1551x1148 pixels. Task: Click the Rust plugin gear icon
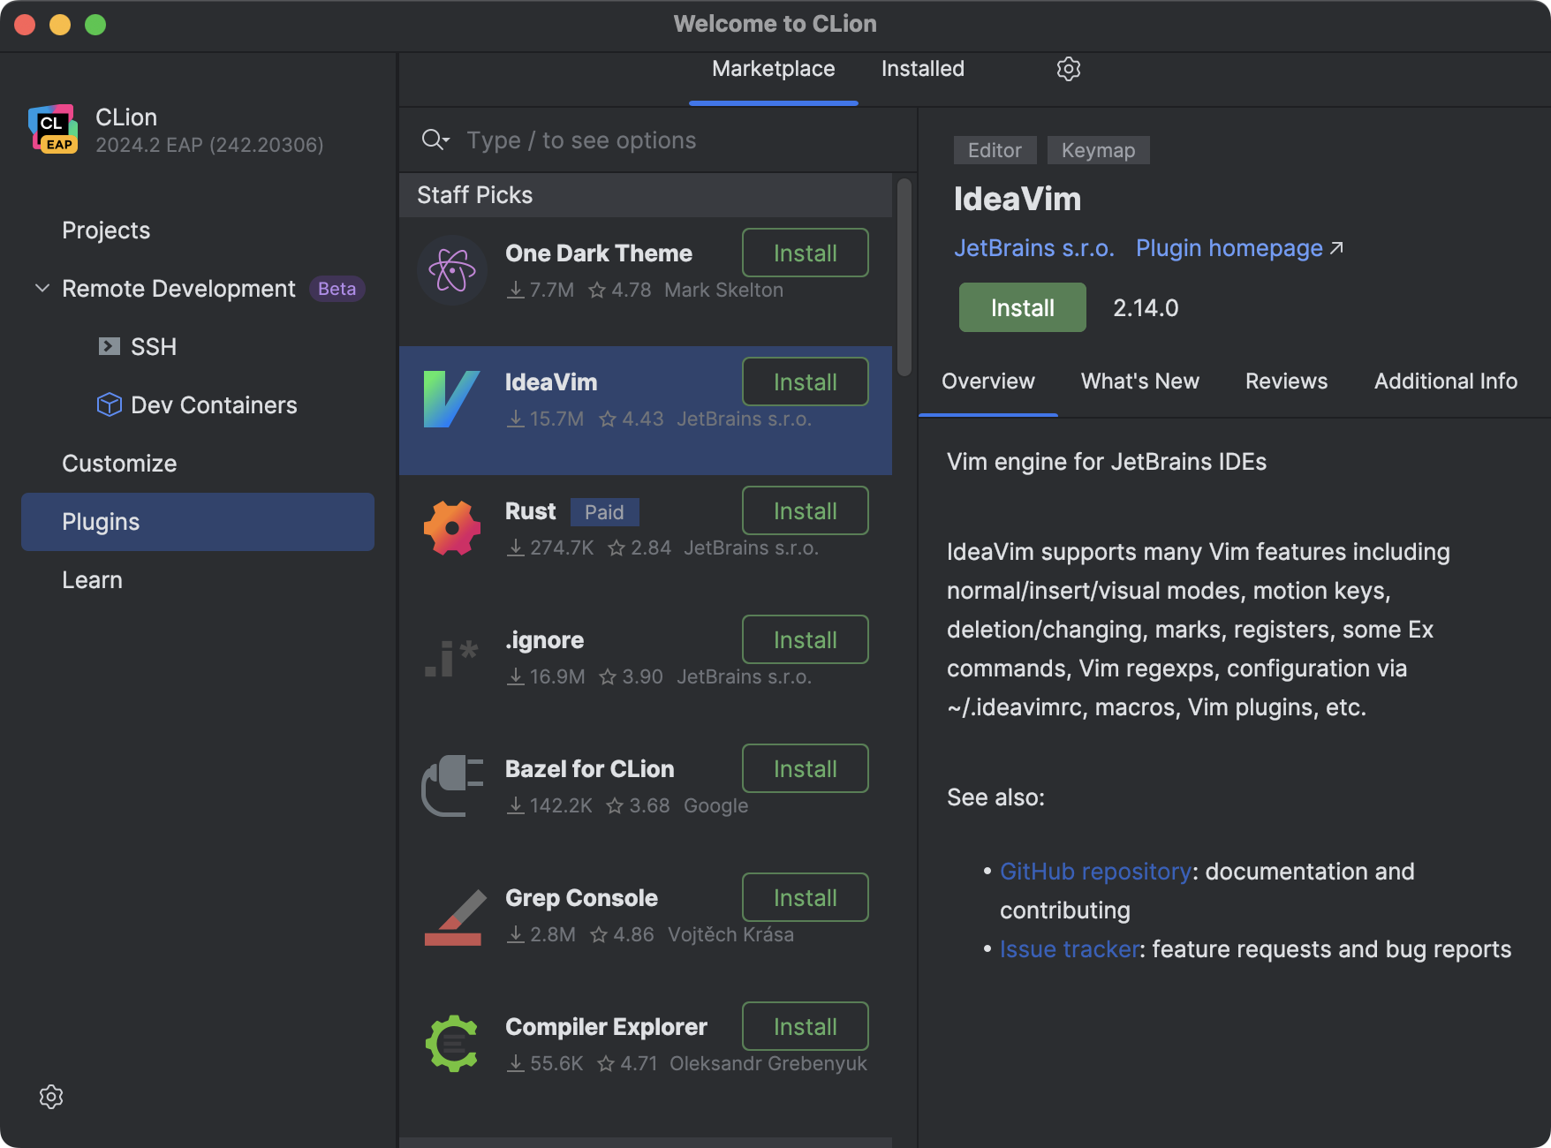point(451,526)
